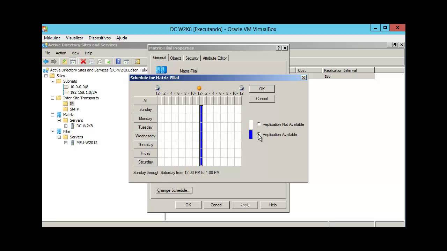The height and width of the screenshot is (251, 447).
Task: Select the Replication Not Available radio button
Action: 259,124
